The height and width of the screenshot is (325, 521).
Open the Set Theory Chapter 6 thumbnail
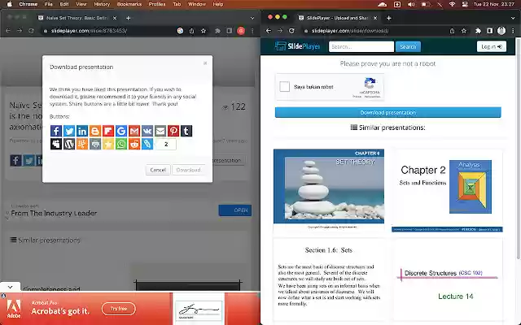(x=329, y=189)
